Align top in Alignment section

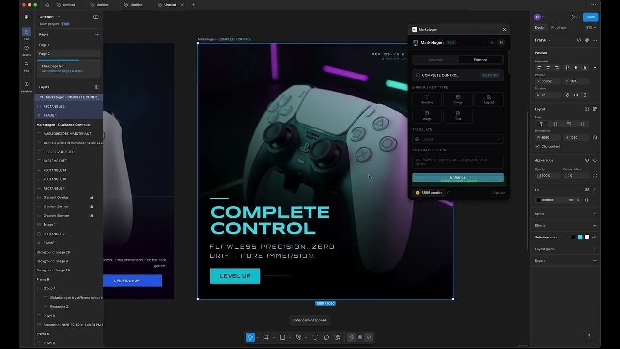[x=567, y=68]
